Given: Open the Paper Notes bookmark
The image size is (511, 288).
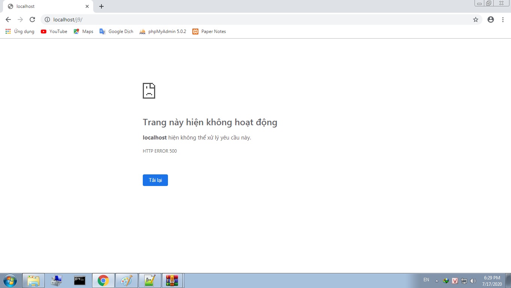Looking at the screenshot, I should [209, 31].
